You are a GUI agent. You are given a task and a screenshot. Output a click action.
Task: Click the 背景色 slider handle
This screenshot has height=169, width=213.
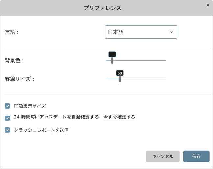[112, 60]
